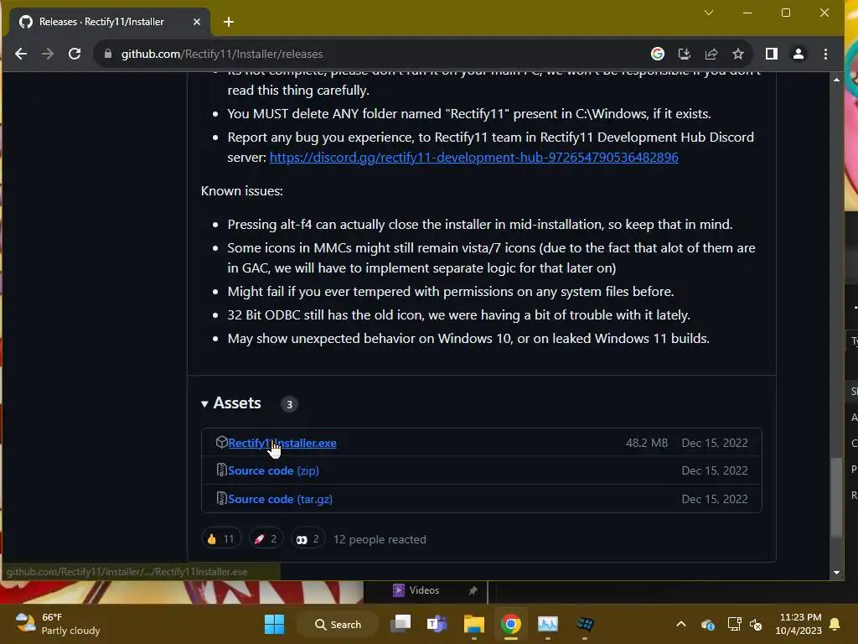
Task: Click the page scrollbar down arrow
Action: [836, 572]
